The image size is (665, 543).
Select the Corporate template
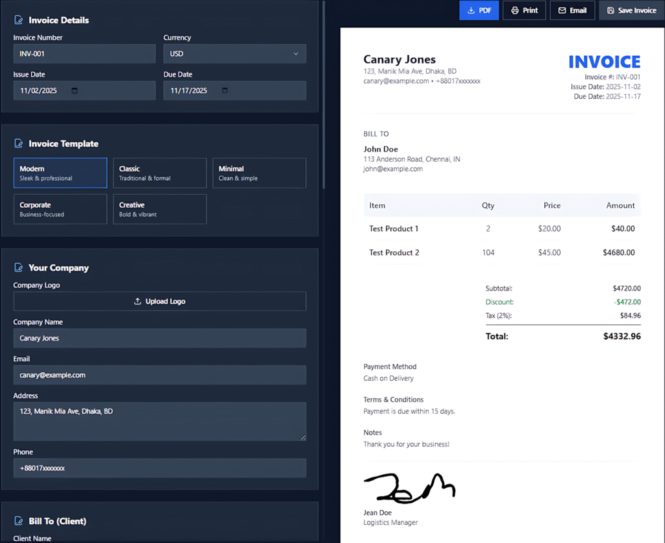point(60,208)
